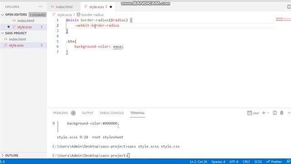Click the unsaved dot on the style.scss tab

111,7
